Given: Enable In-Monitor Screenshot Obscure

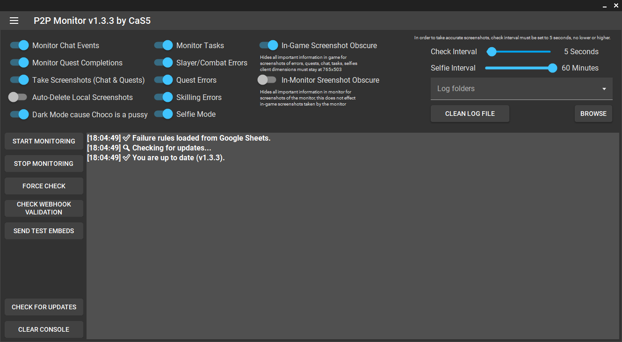Looking at the screenshot, I should [267, 80].
